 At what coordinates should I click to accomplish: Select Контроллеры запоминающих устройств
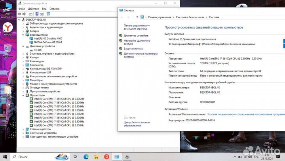pos(53,76)
